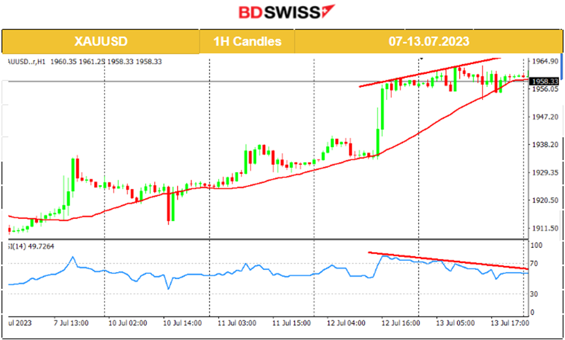Select the 1H Candles header cell
Screen dimensions: 565x340
247,41
